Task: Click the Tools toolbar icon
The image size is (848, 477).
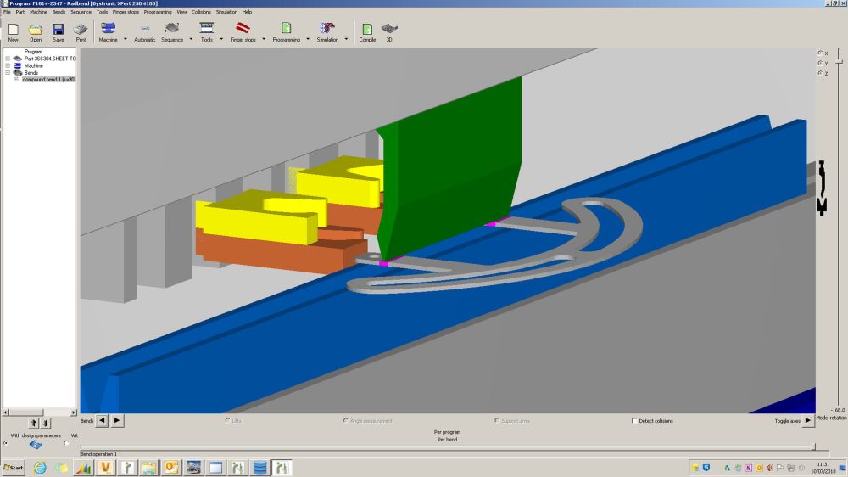Action: (x=206, y=30)
